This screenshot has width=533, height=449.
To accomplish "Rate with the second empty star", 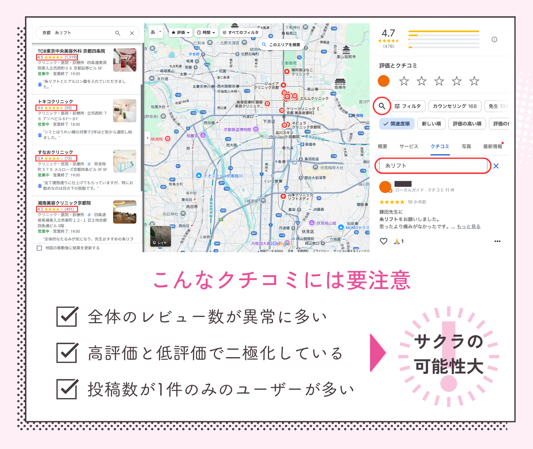I will coord(422,81).
